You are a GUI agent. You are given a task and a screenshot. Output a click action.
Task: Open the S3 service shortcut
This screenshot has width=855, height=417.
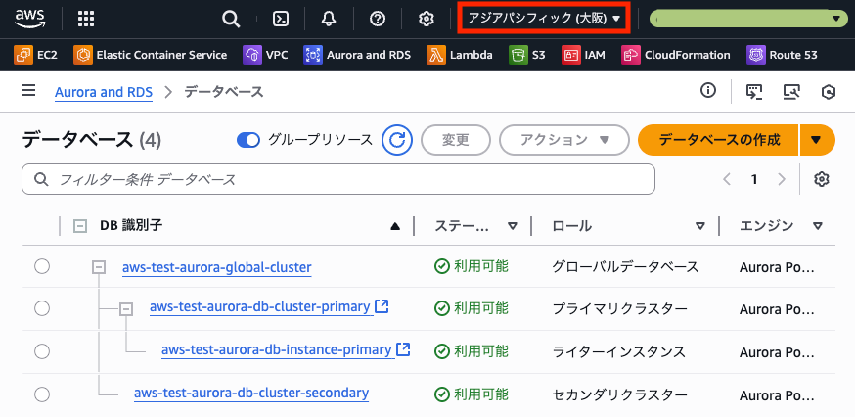(x=526, y=55)
